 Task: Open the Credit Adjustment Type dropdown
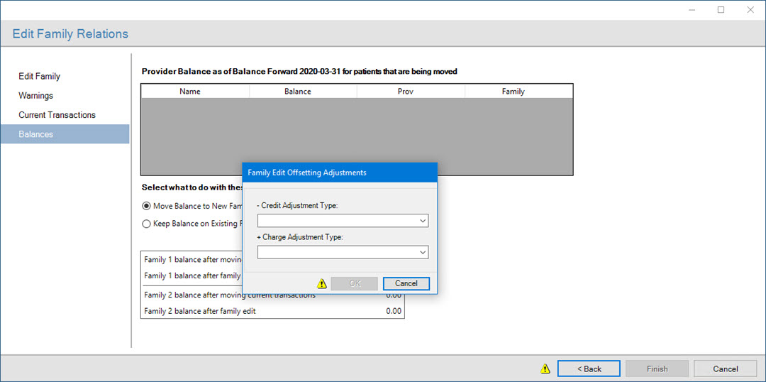tap(343, 221)
